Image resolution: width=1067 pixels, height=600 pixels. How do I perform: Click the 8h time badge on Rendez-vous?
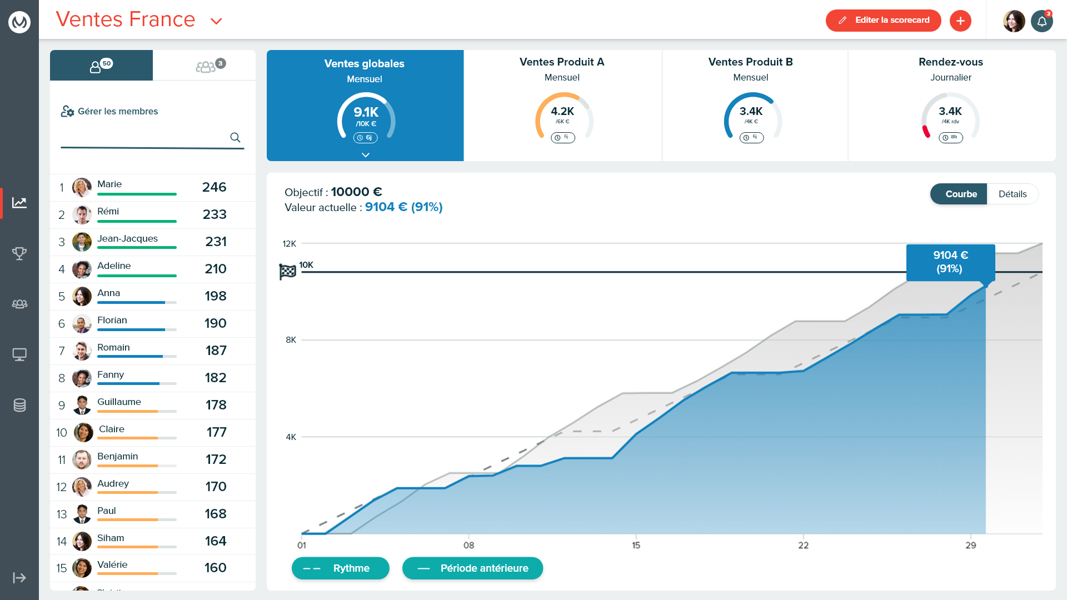[950, 137]
